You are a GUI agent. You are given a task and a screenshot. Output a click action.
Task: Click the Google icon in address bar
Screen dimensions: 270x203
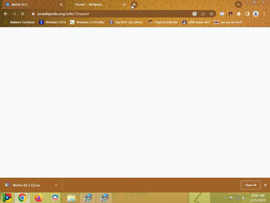tap(194, 14)
